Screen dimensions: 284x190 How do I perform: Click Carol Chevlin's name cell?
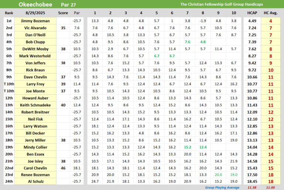click(35, 168)
